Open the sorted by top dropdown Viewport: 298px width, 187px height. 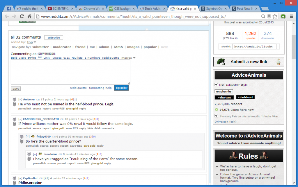[x=31, y=42]
